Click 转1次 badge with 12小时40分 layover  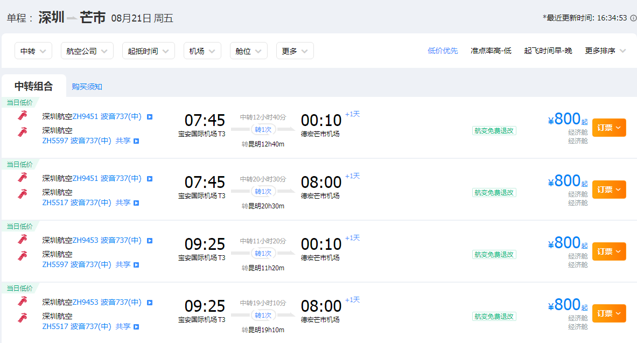[263, 130]
